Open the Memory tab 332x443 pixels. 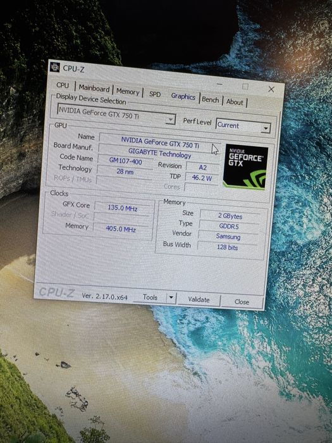(x=128, y=92)
